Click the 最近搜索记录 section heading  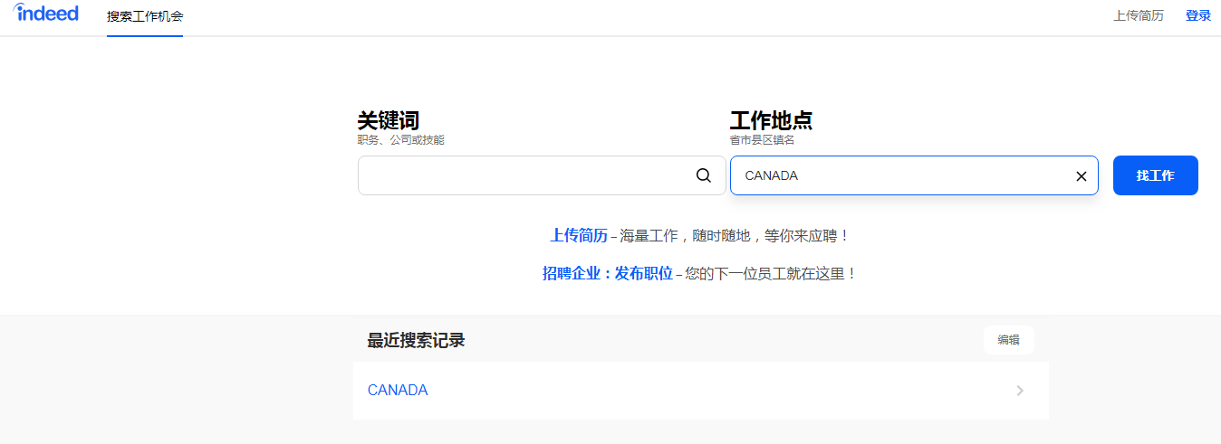416,341
